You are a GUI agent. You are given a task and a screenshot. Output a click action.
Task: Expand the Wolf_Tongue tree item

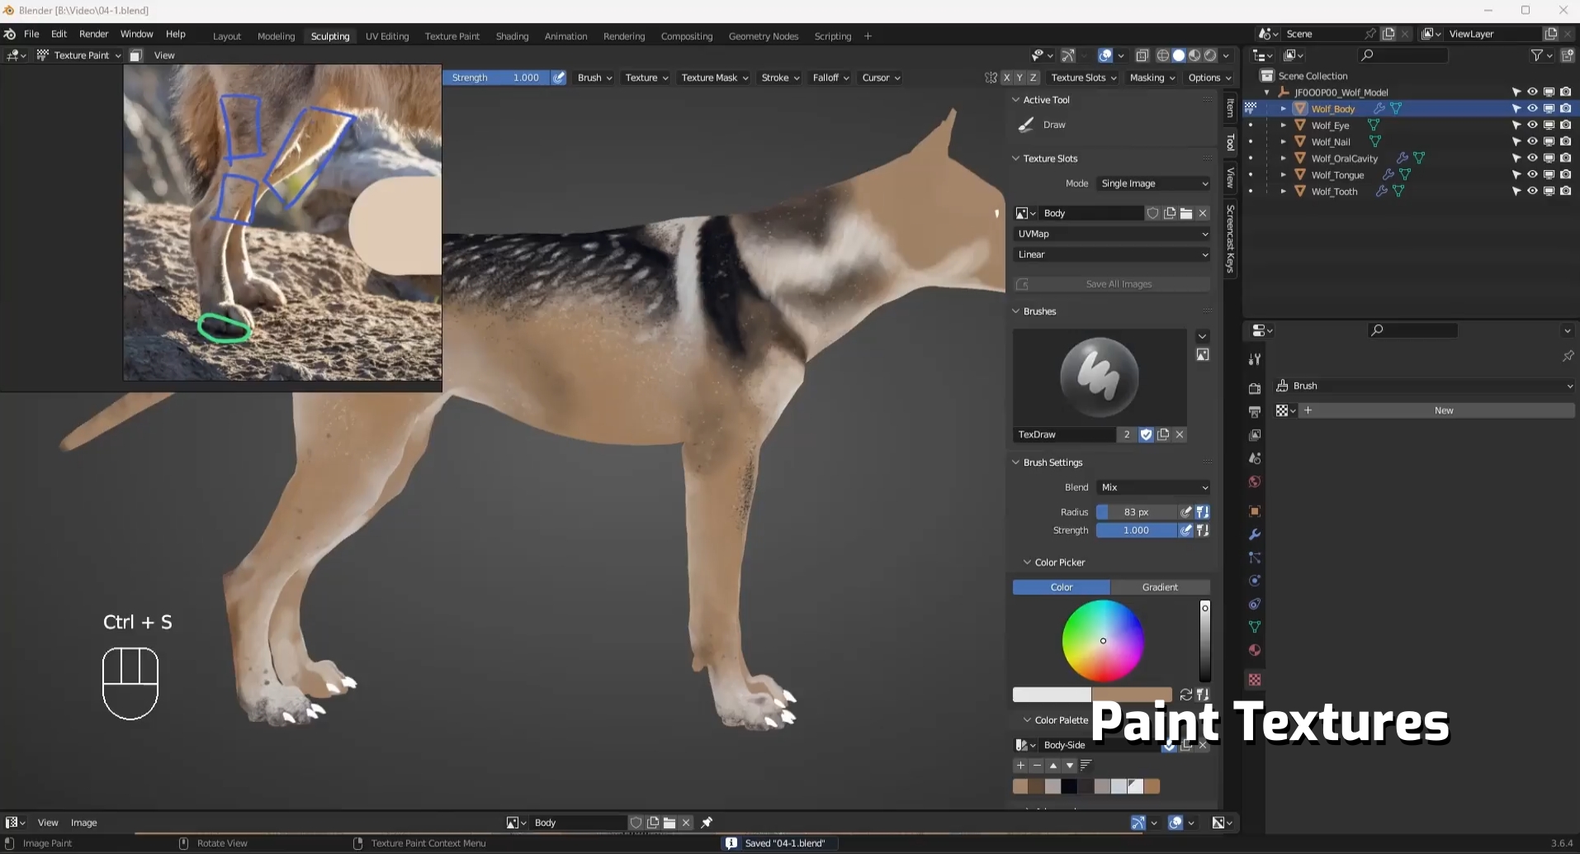click(x=1284, y=174)
